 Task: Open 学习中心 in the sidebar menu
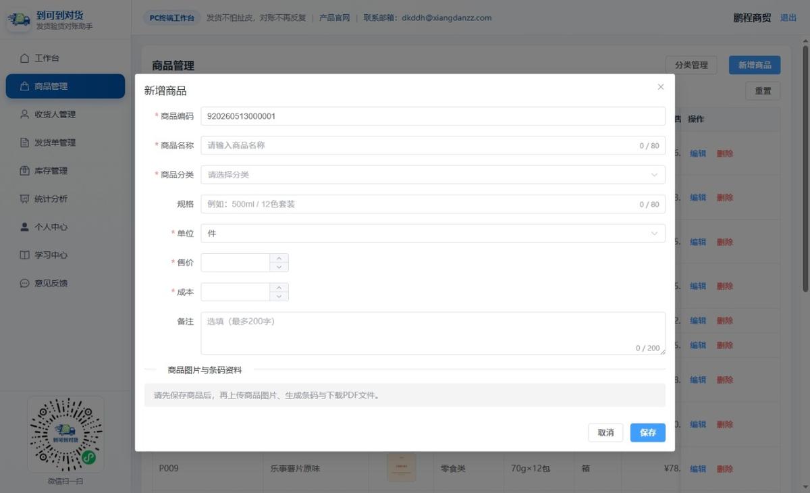[x=65, y=255]
